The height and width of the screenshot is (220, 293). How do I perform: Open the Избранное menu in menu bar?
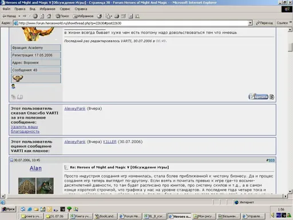coord(47,9)
